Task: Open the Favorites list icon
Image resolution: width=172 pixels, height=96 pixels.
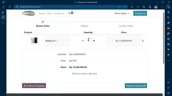Action: [138, 7]
